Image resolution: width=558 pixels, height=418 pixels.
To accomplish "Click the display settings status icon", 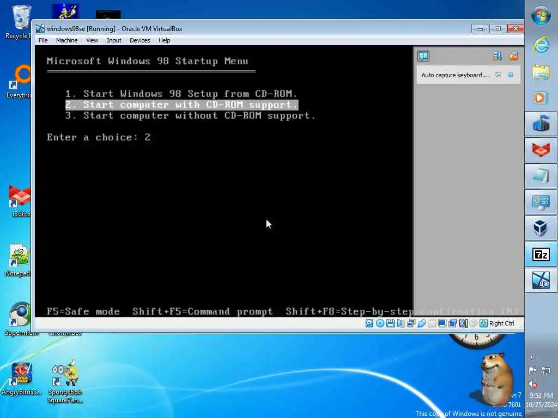I will coord(442,323).
